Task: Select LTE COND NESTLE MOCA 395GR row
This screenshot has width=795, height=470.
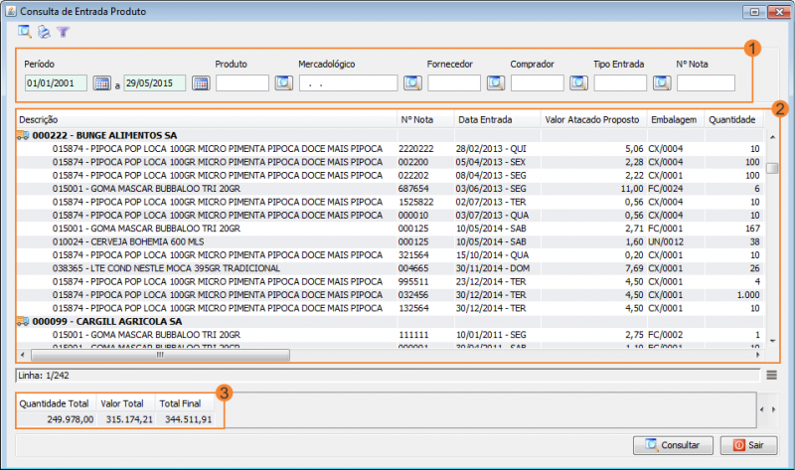Action: click(x=390, y=268)
